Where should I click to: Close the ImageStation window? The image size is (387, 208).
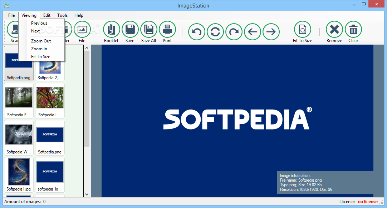376,4
